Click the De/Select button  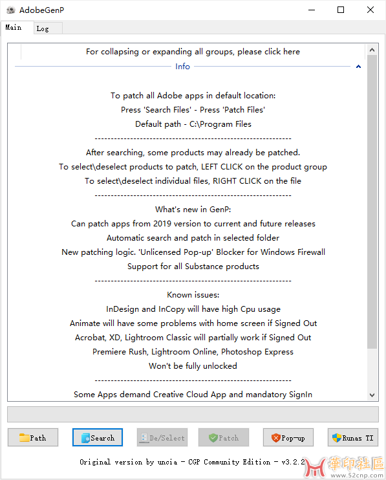162,437
